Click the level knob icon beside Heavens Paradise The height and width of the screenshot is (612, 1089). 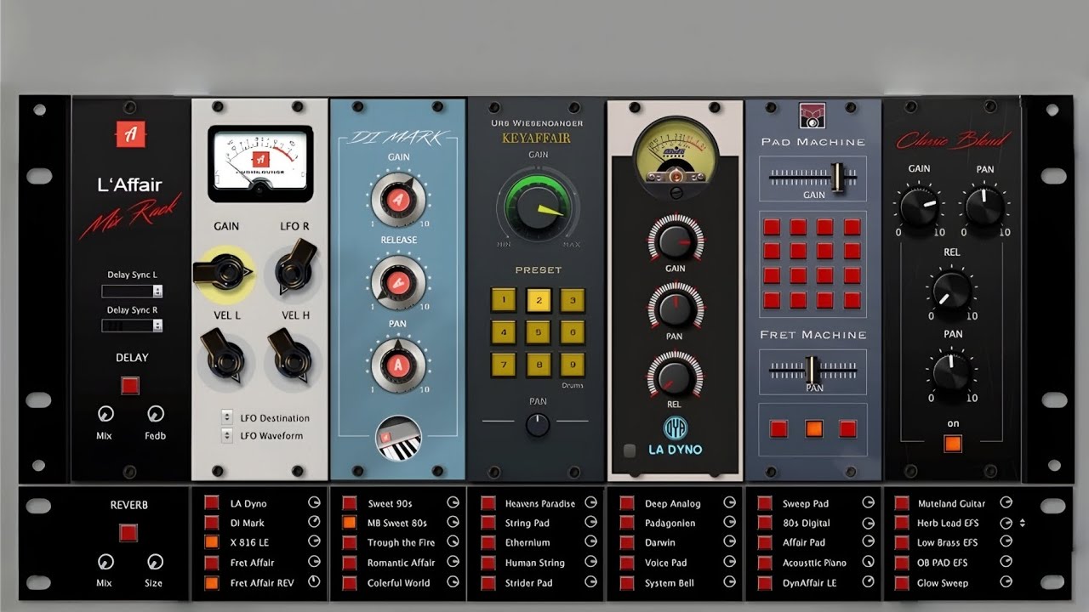click(590, 503)
